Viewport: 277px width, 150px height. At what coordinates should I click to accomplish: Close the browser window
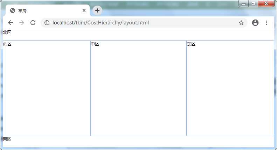pyautogui.click(x=266, y=3)
